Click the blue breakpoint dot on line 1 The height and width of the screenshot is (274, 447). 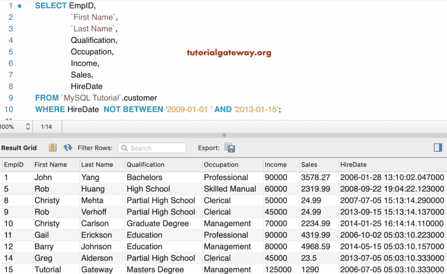click(20, 6)
